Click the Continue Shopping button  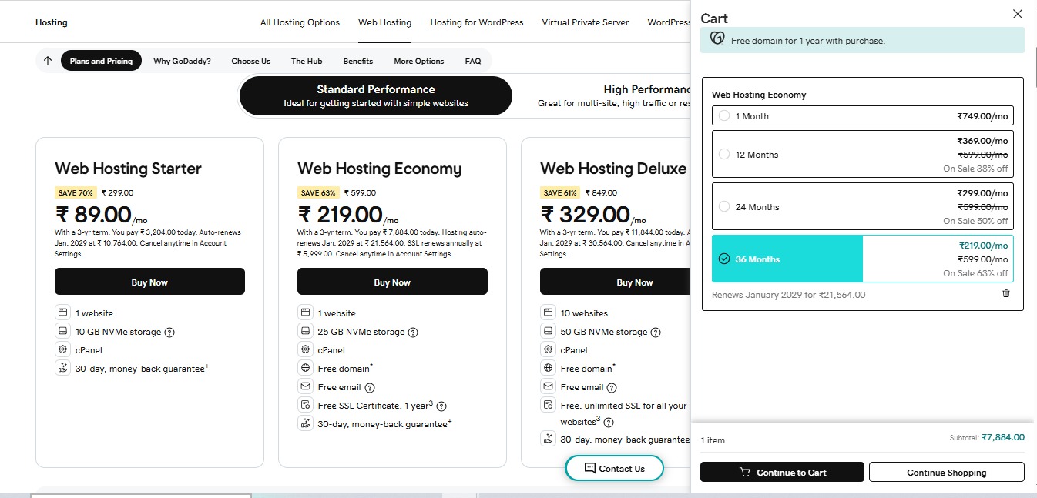946,472
